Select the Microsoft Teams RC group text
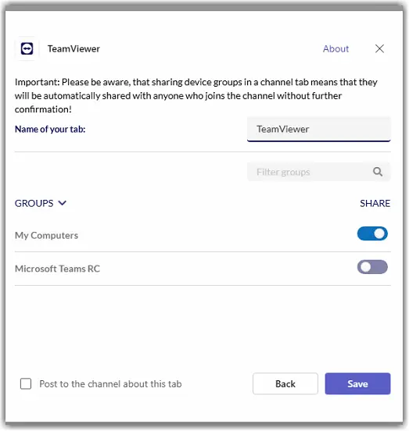 pyautogui.click(x=57, y=269)
